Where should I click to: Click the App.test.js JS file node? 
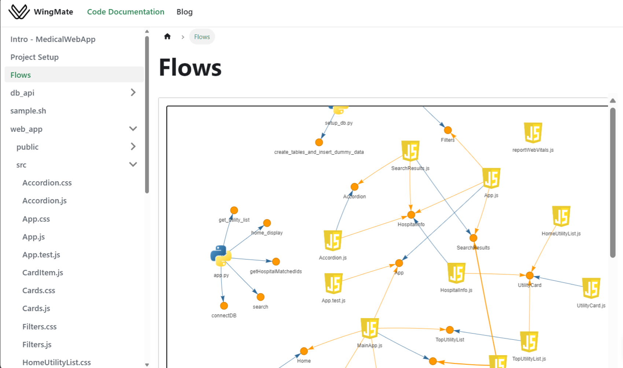[x=333, y=283]
